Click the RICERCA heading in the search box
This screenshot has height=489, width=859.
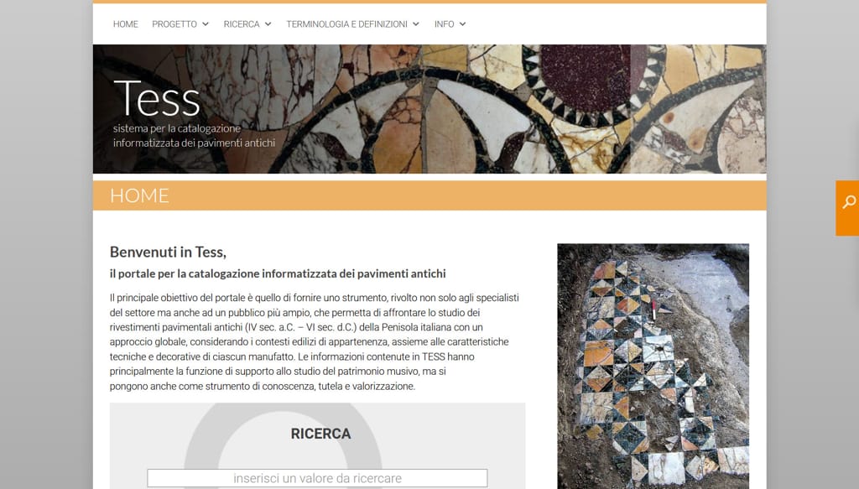pos(320,434)
